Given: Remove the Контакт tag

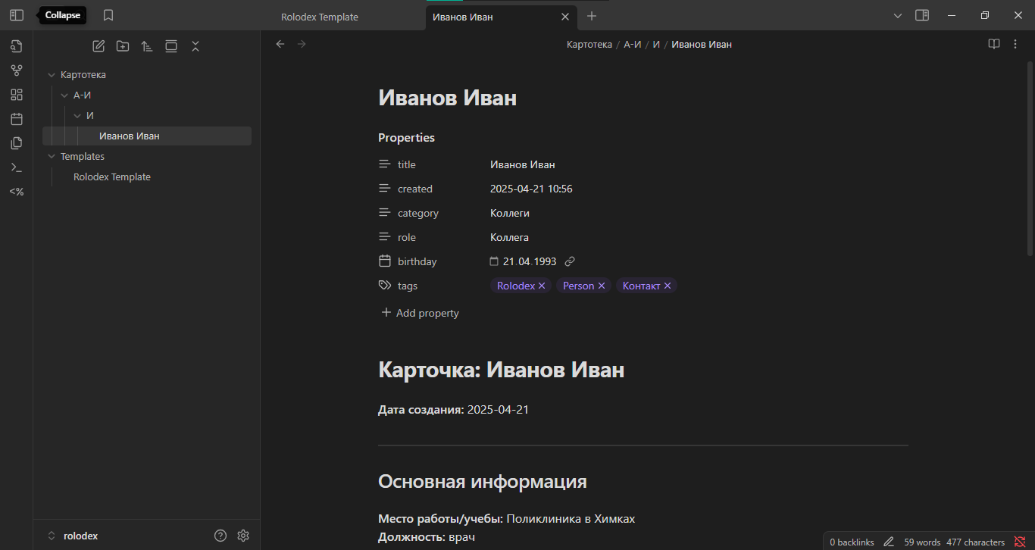Looking at the screenshot, I should point(668,286).
